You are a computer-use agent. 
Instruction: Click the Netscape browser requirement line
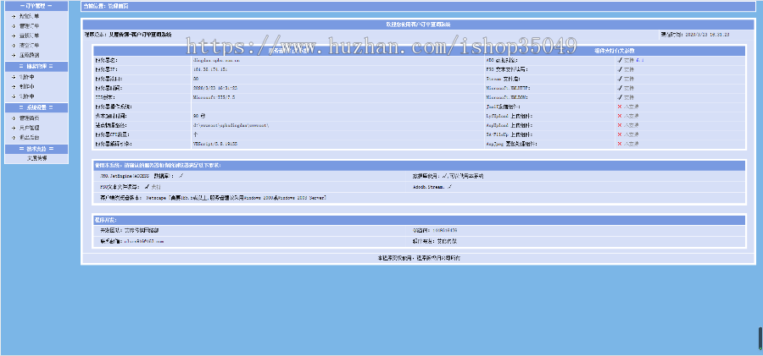(213, 198)
